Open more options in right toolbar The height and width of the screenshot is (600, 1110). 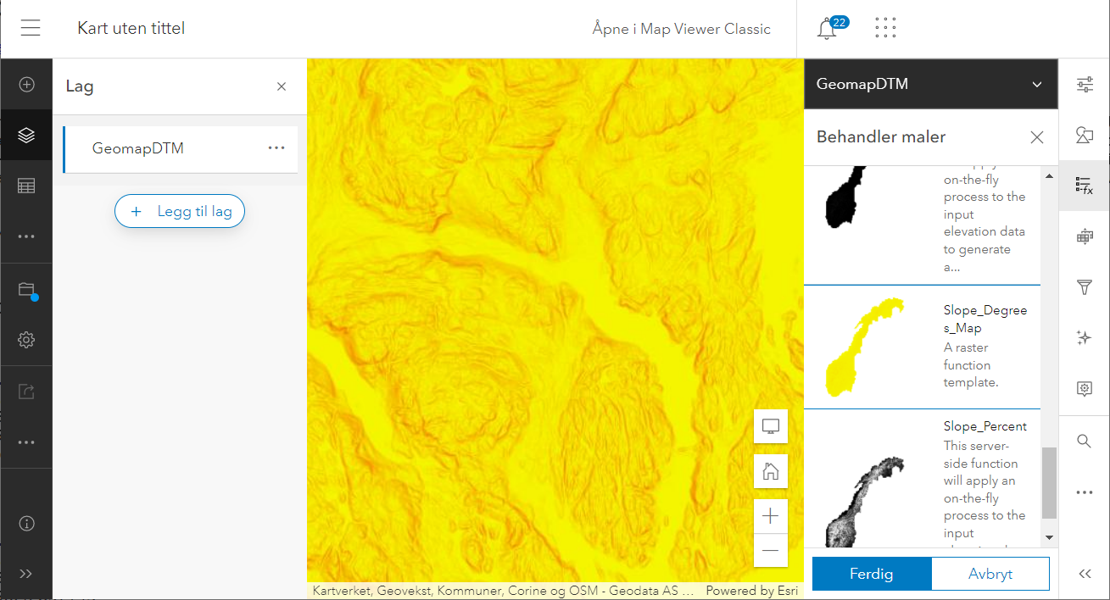tap(1085, 492)
